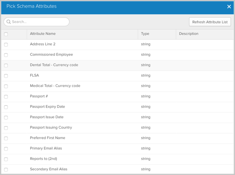235x175 pixels.
Task: Close the Pick Schema Attributes dialog
Action: click(229, 7)
